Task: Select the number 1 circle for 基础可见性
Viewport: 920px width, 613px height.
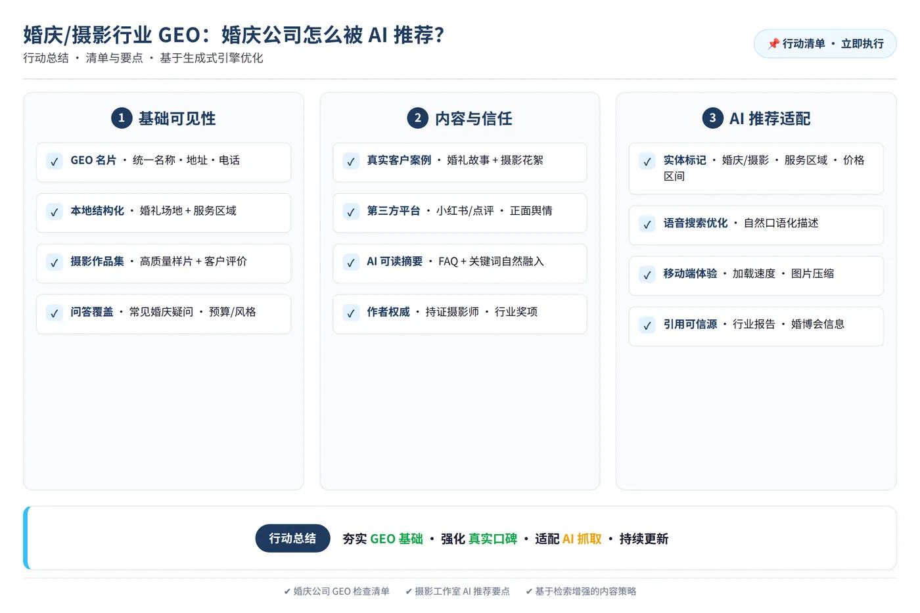Action: click(x=122, y=118)
